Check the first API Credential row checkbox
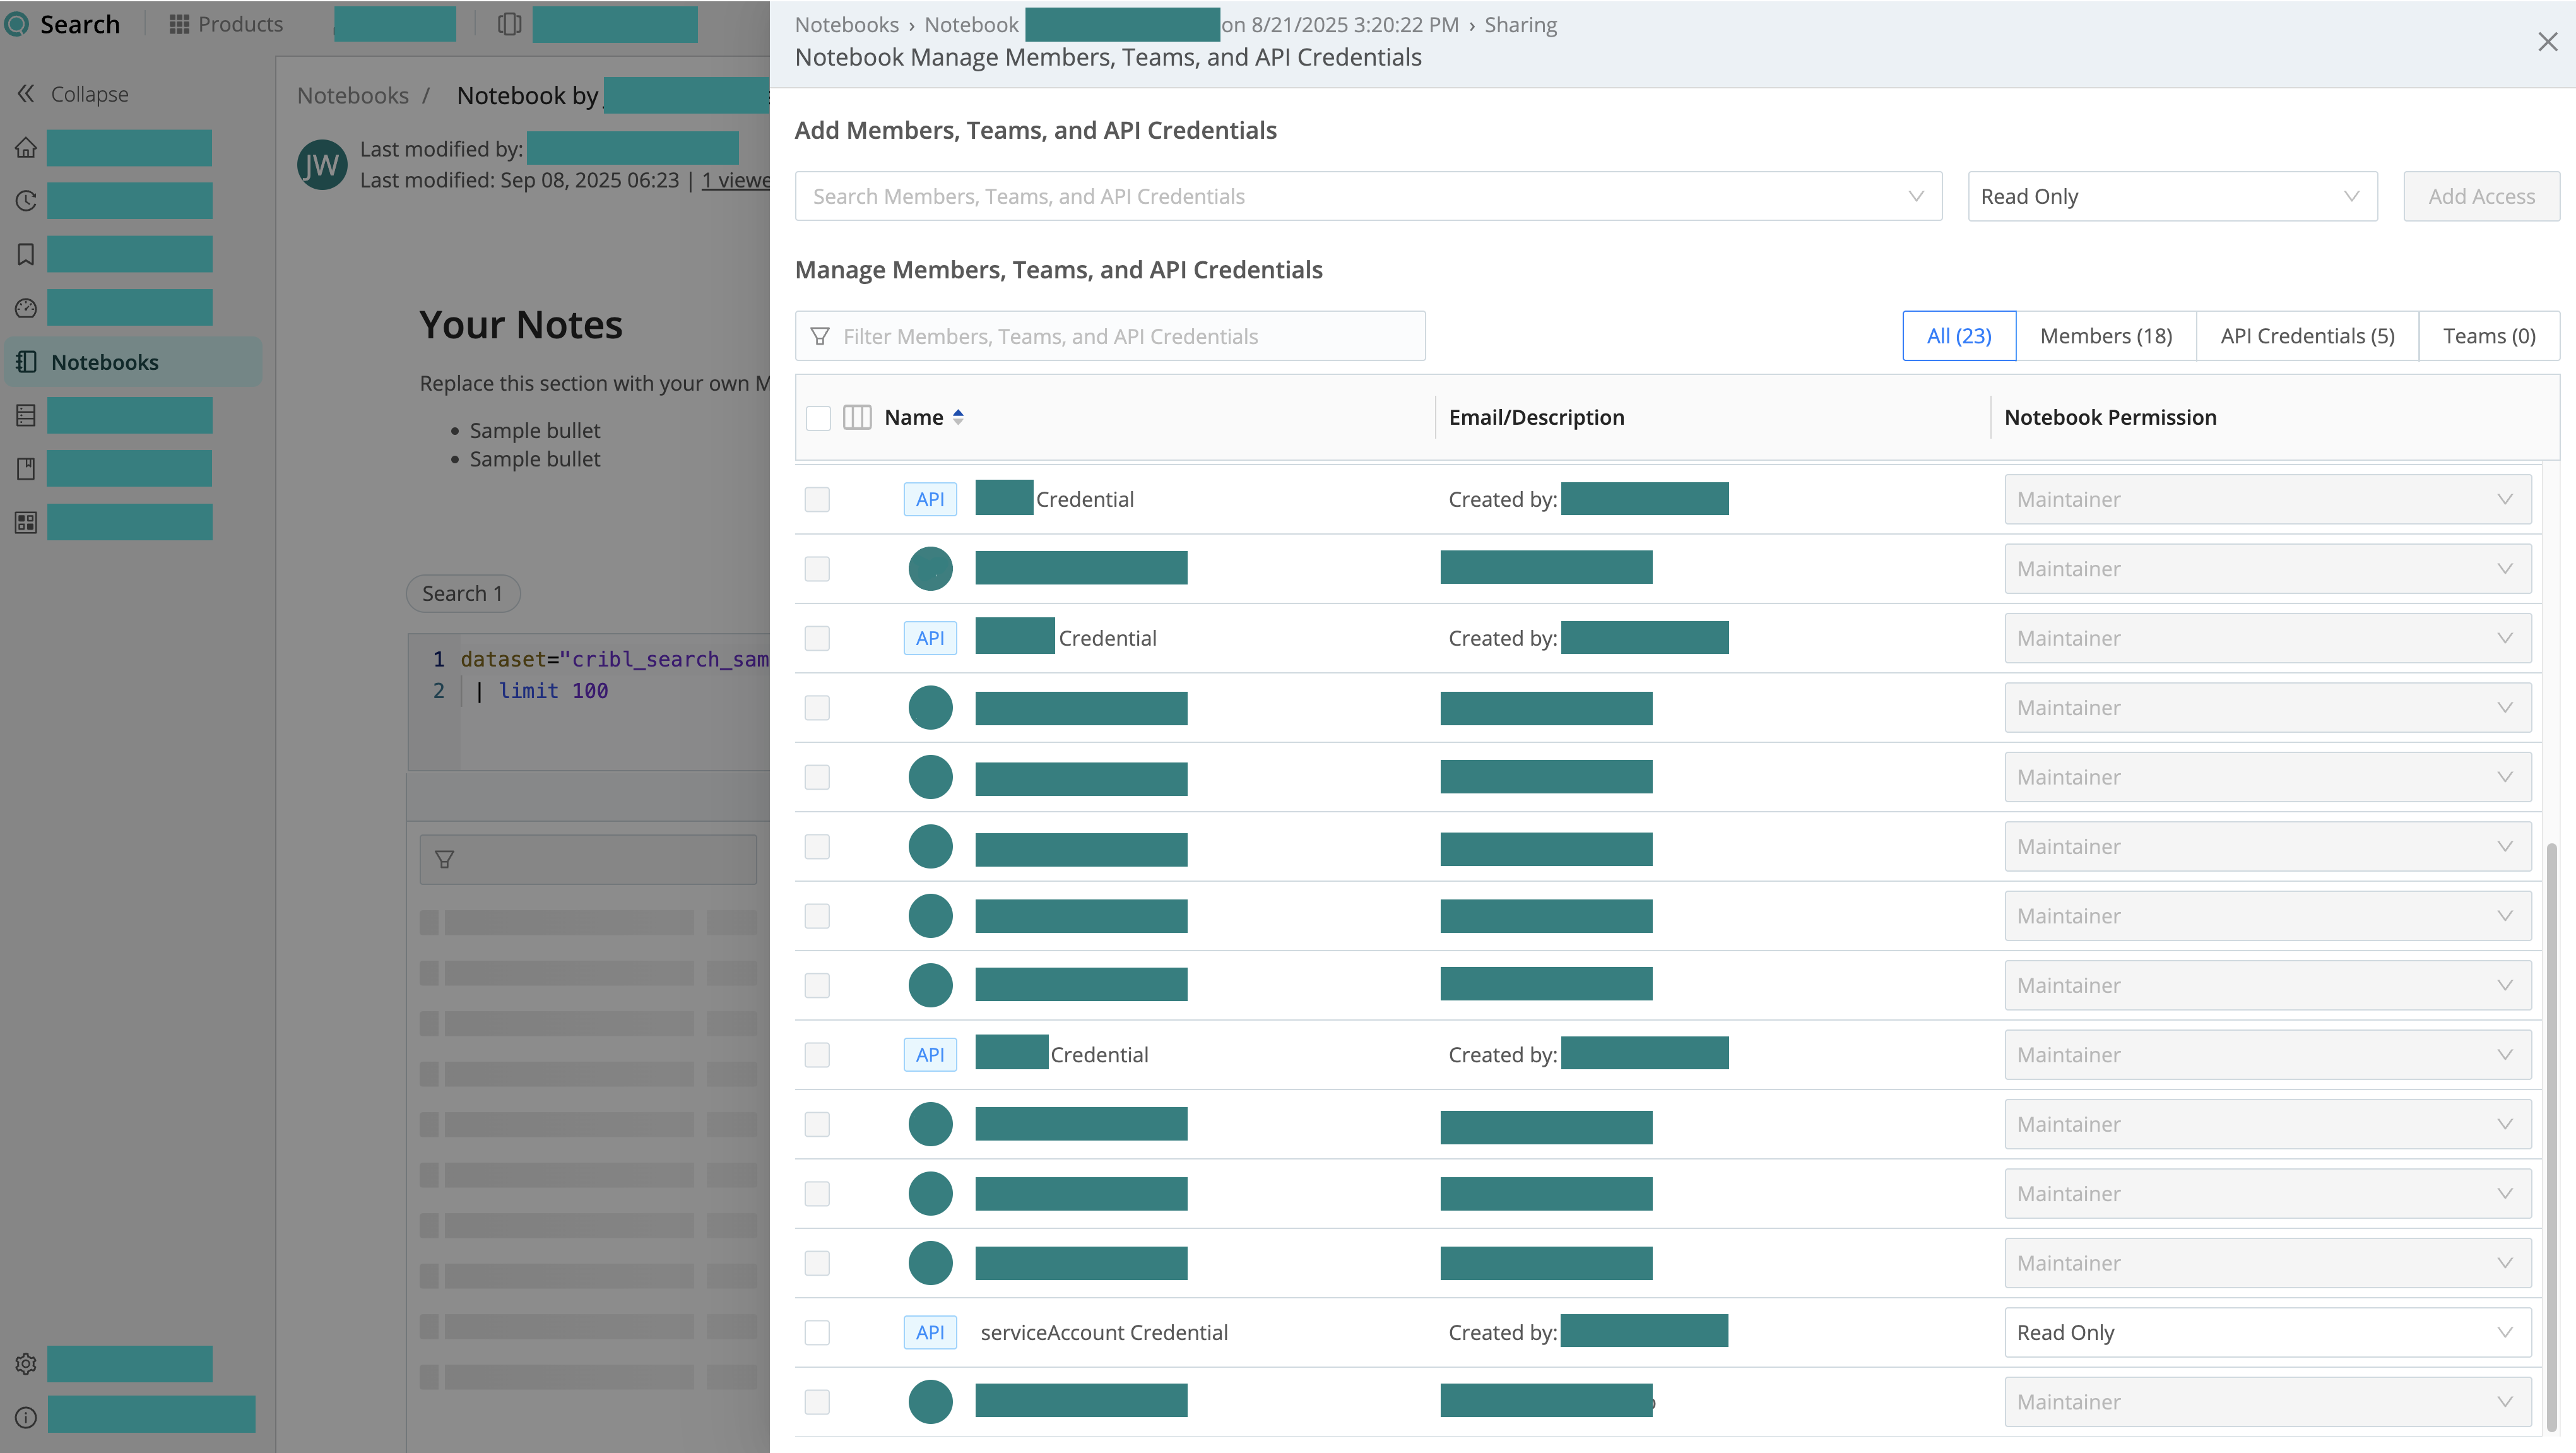This screenshot has height=1453, width=2576. [817, 500]
